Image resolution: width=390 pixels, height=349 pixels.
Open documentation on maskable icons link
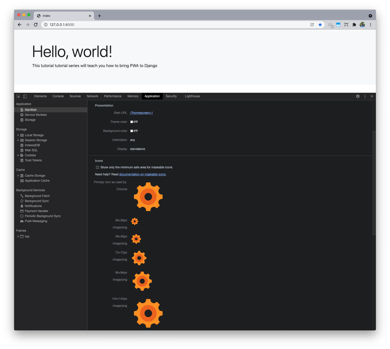coord(142,174)
